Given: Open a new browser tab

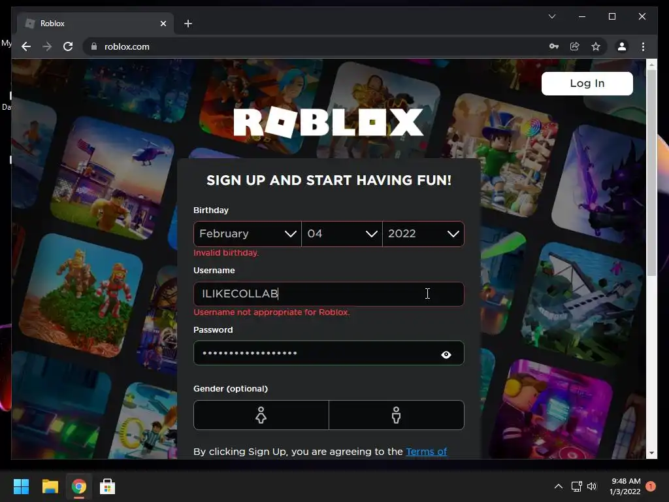Looking at the screenshot, I should point(188,24).
